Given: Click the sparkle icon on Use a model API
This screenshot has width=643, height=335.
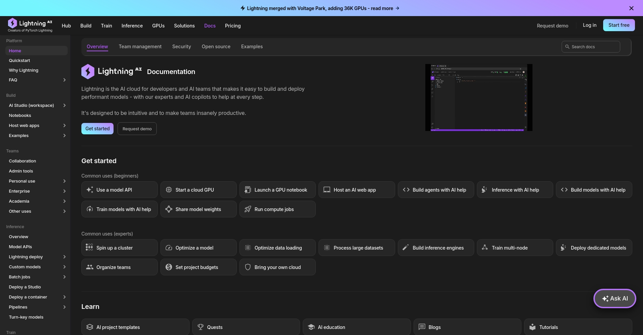Looking at the screenshot, I should point(89,190).
